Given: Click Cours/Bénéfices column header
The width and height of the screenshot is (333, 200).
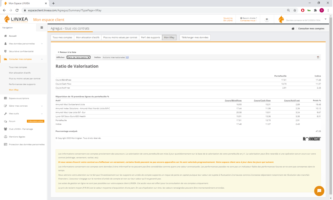Looking at the screenshot, I should pyautogui.click(x=233, y=100).
